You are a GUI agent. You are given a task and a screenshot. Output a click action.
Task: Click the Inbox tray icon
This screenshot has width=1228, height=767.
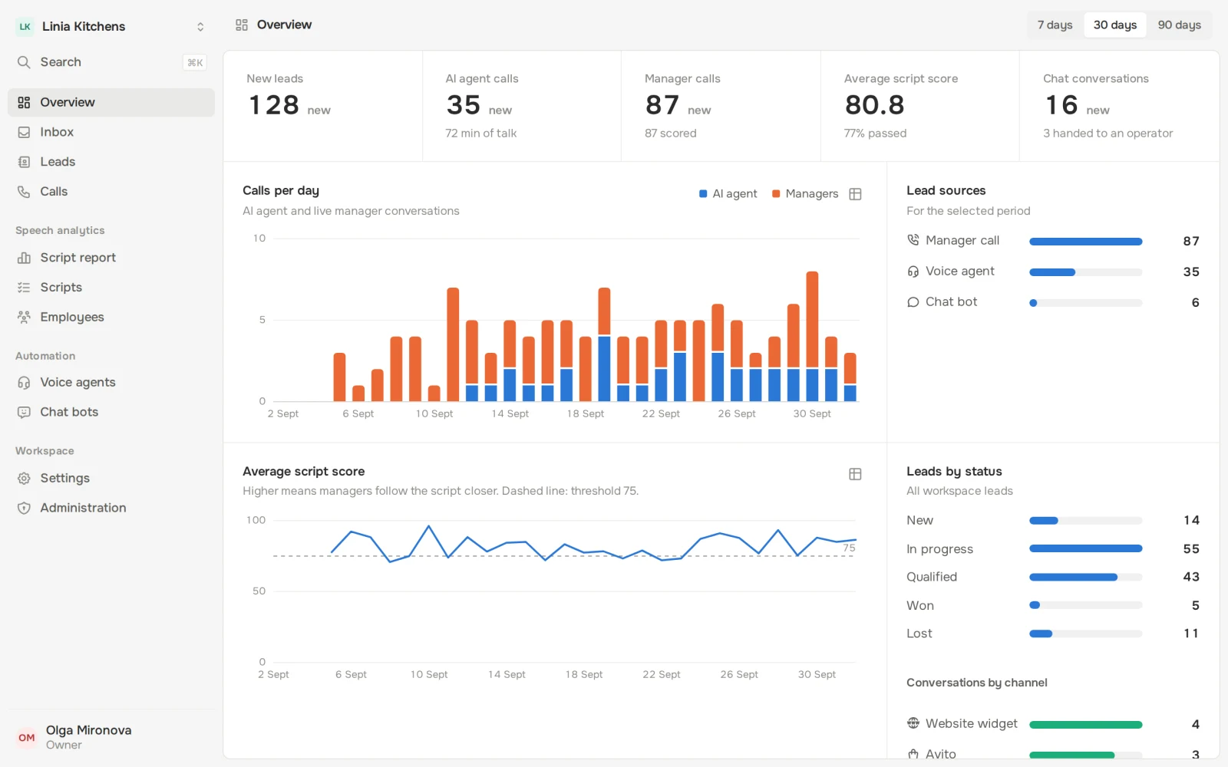[x=24, y=133]
